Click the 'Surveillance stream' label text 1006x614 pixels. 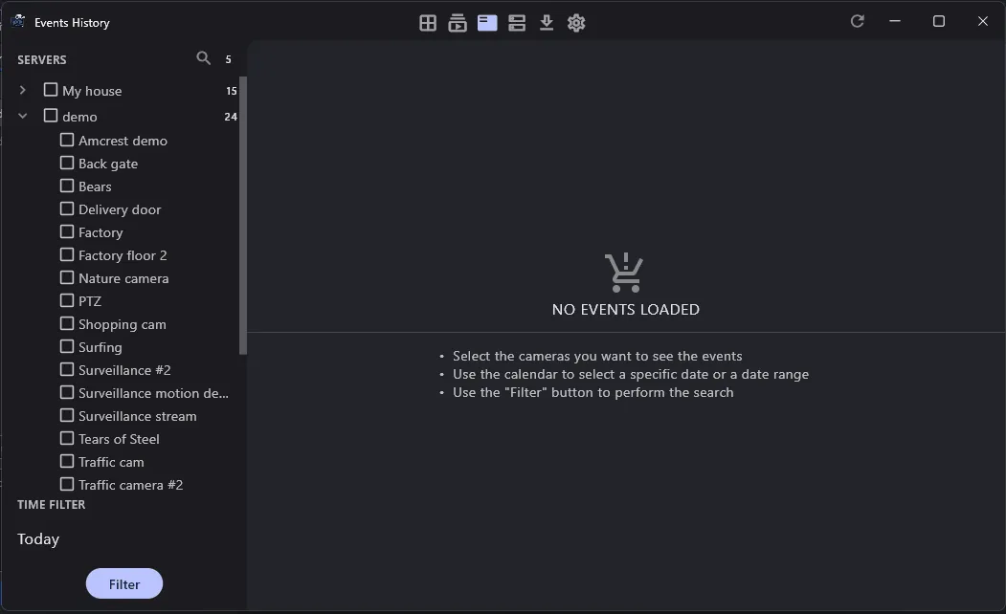click(137, 417)
